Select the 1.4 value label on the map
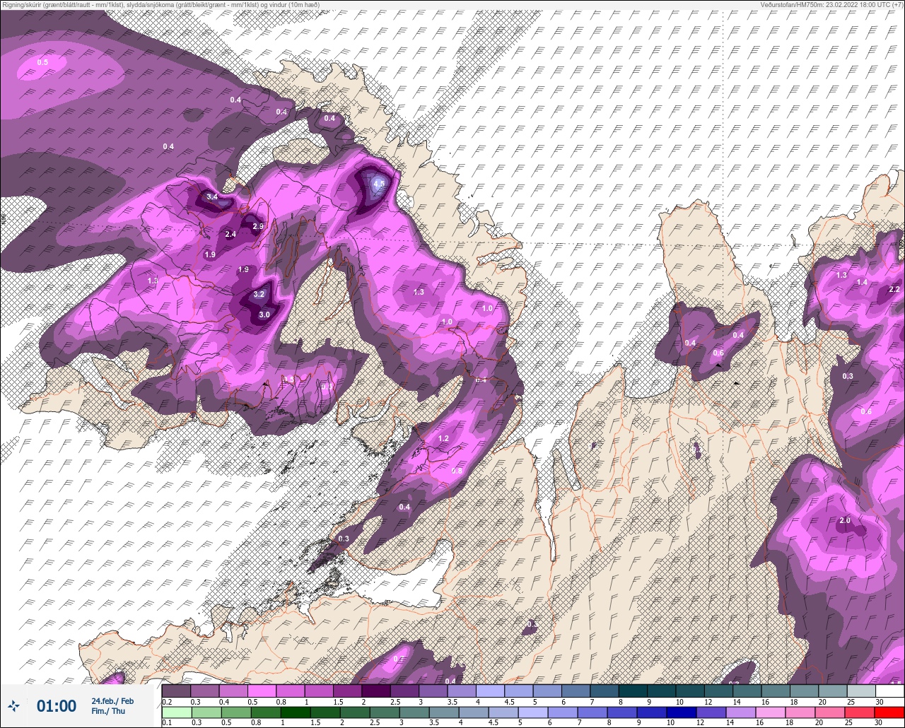The width and height of the screenshot is (905, 728). [862, 282]
